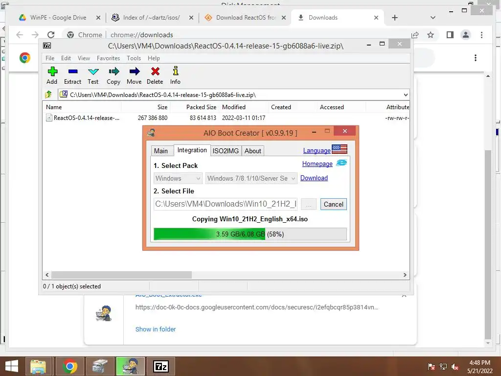Switch to Chrome in the taskbar
Image resolution: width=501 pixels, height=376 pixels.
pyautogui.click(x=69, y=366)
